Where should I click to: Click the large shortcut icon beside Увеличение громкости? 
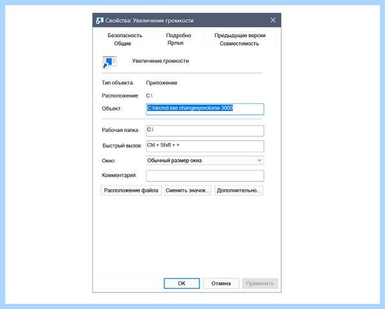(110, 63)
